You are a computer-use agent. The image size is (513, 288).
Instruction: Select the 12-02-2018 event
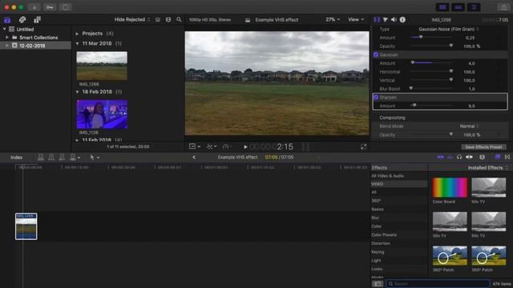coord(35,46)
